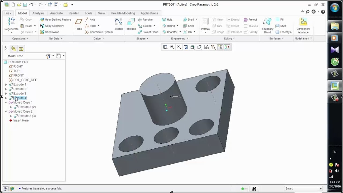Select the Shell tool
343x193 pixels.
(189, 26)
